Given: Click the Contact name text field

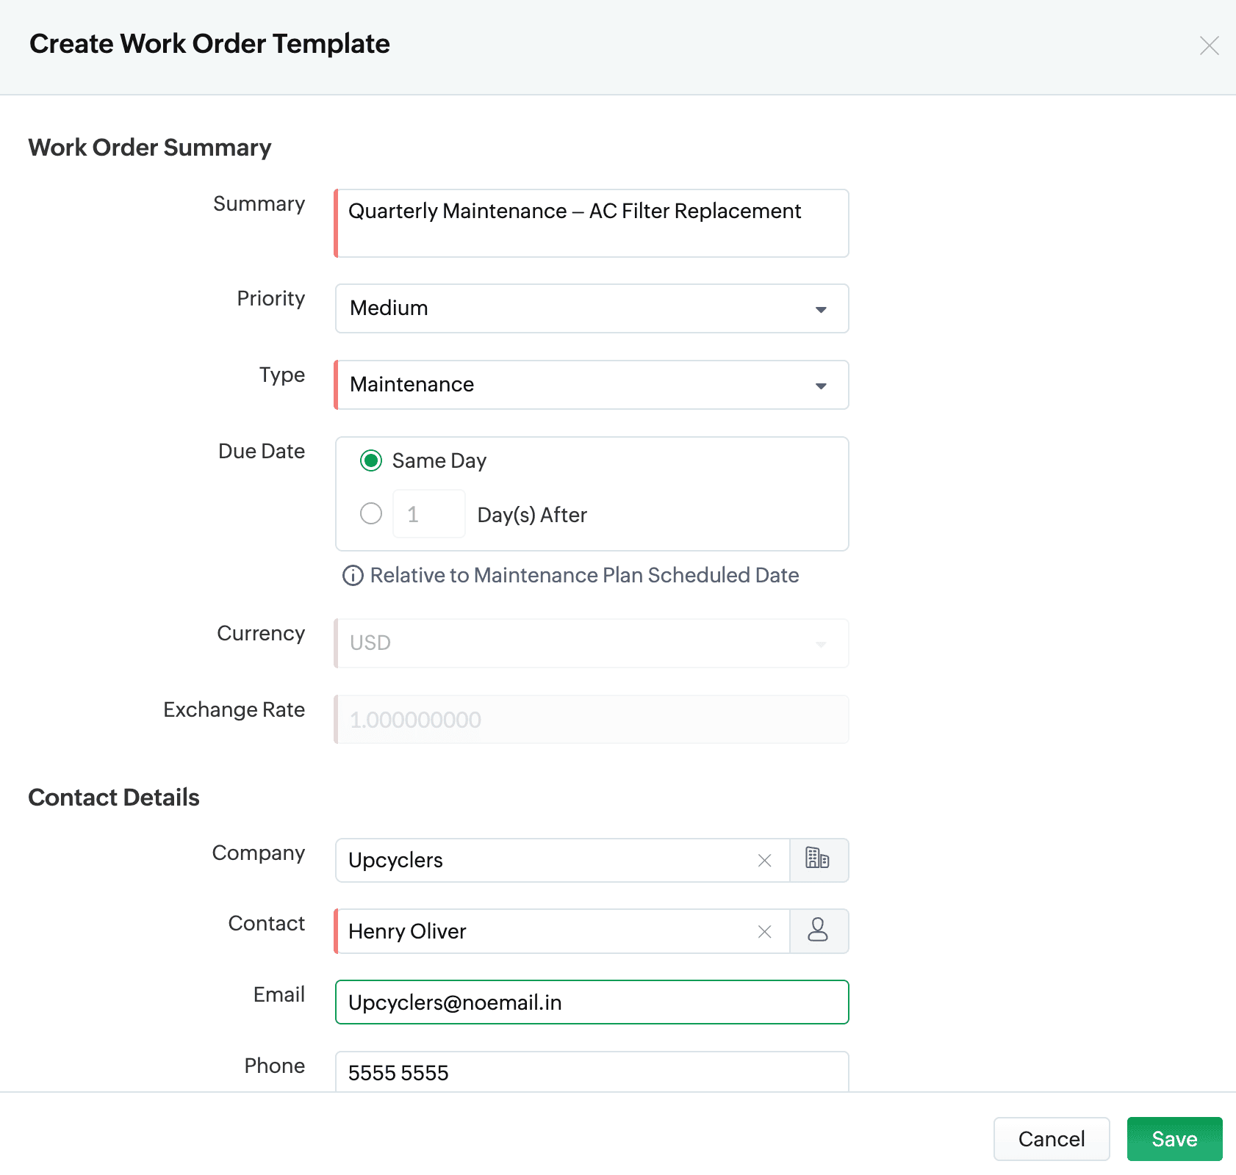Looking at the screenshot, I should point(544,931).
